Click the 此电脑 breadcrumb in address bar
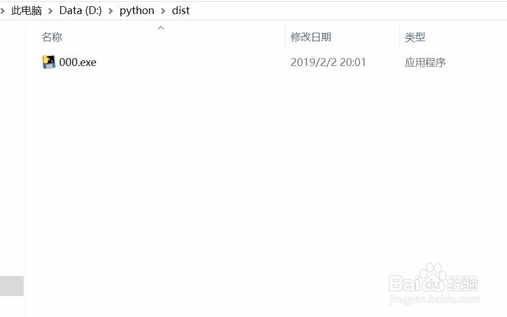 (x=26, y=11)
